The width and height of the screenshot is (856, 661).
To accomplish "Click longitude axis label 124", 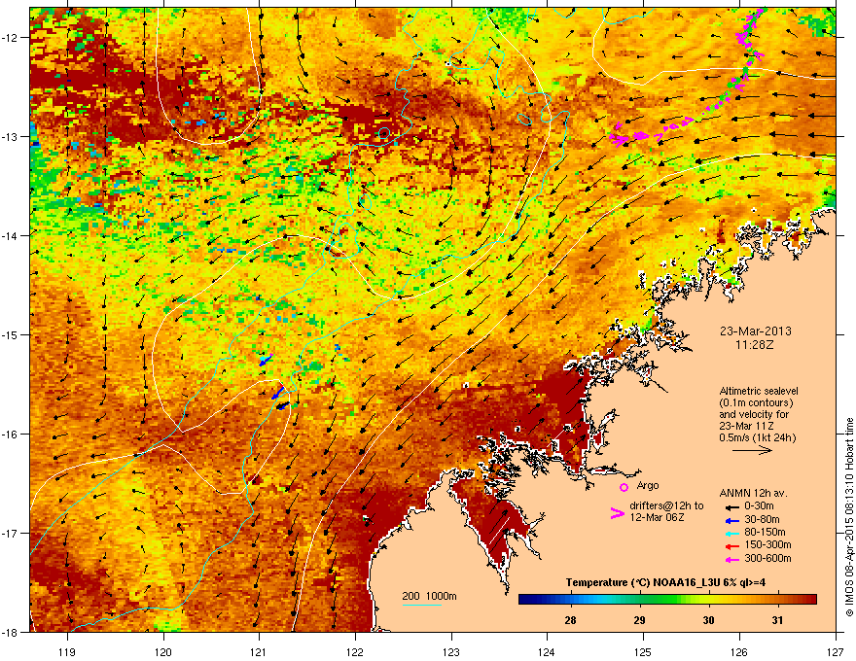I will tap(547, 651).
